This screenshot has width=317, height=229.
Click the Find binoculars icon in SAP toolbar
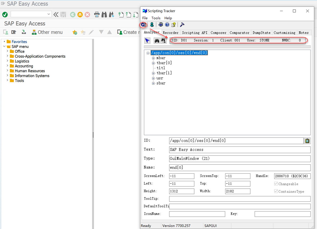point(104,14)
